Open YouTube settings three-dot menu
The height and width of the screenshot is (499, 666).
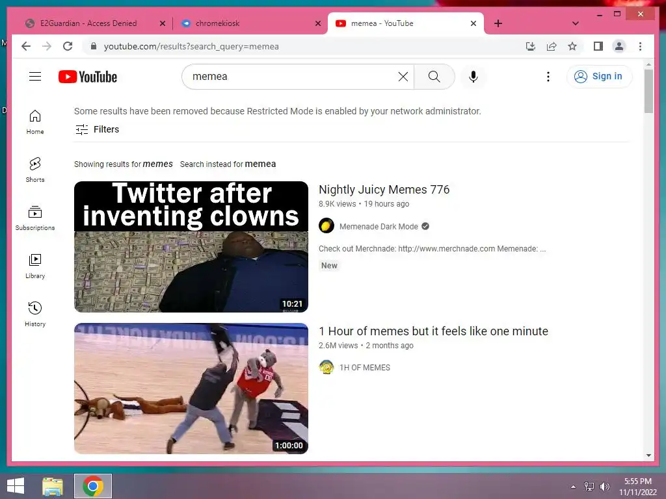click(548, 77)
